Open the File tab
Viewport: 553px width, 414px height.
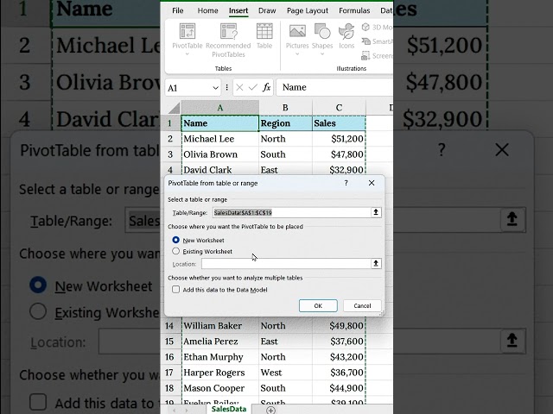coord(178,10)
